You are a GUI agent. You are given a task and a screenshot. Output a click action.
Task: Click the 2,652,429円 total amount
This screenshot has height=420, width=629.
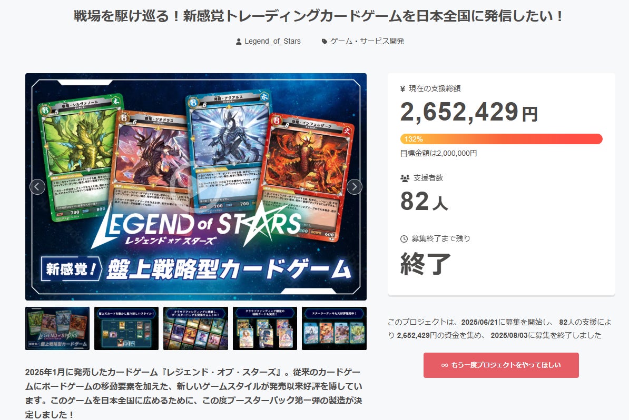[469, 112]
